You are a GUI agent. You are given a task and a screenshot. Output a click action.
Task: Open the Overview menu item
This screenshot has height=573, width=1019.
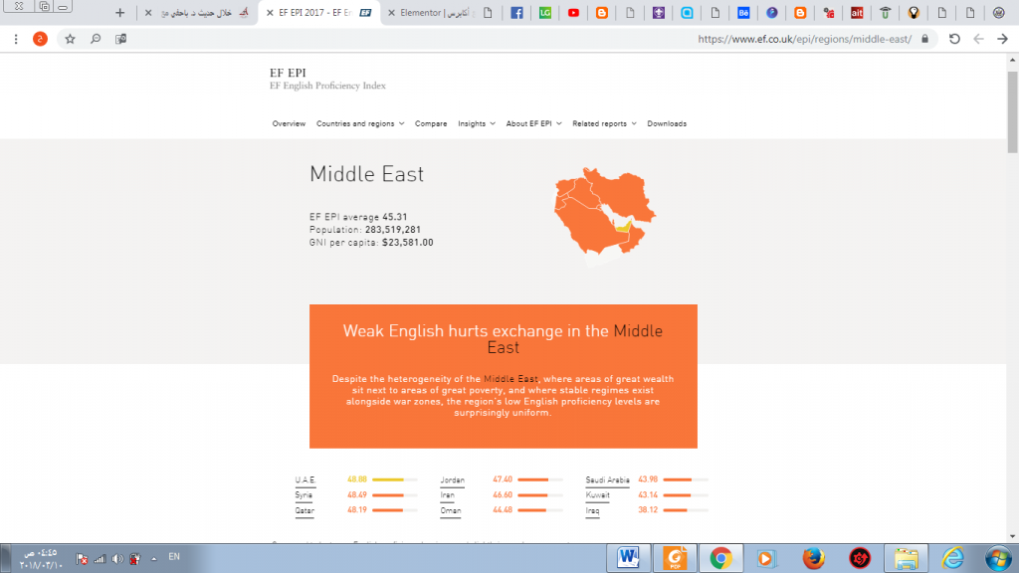[289, 123]
